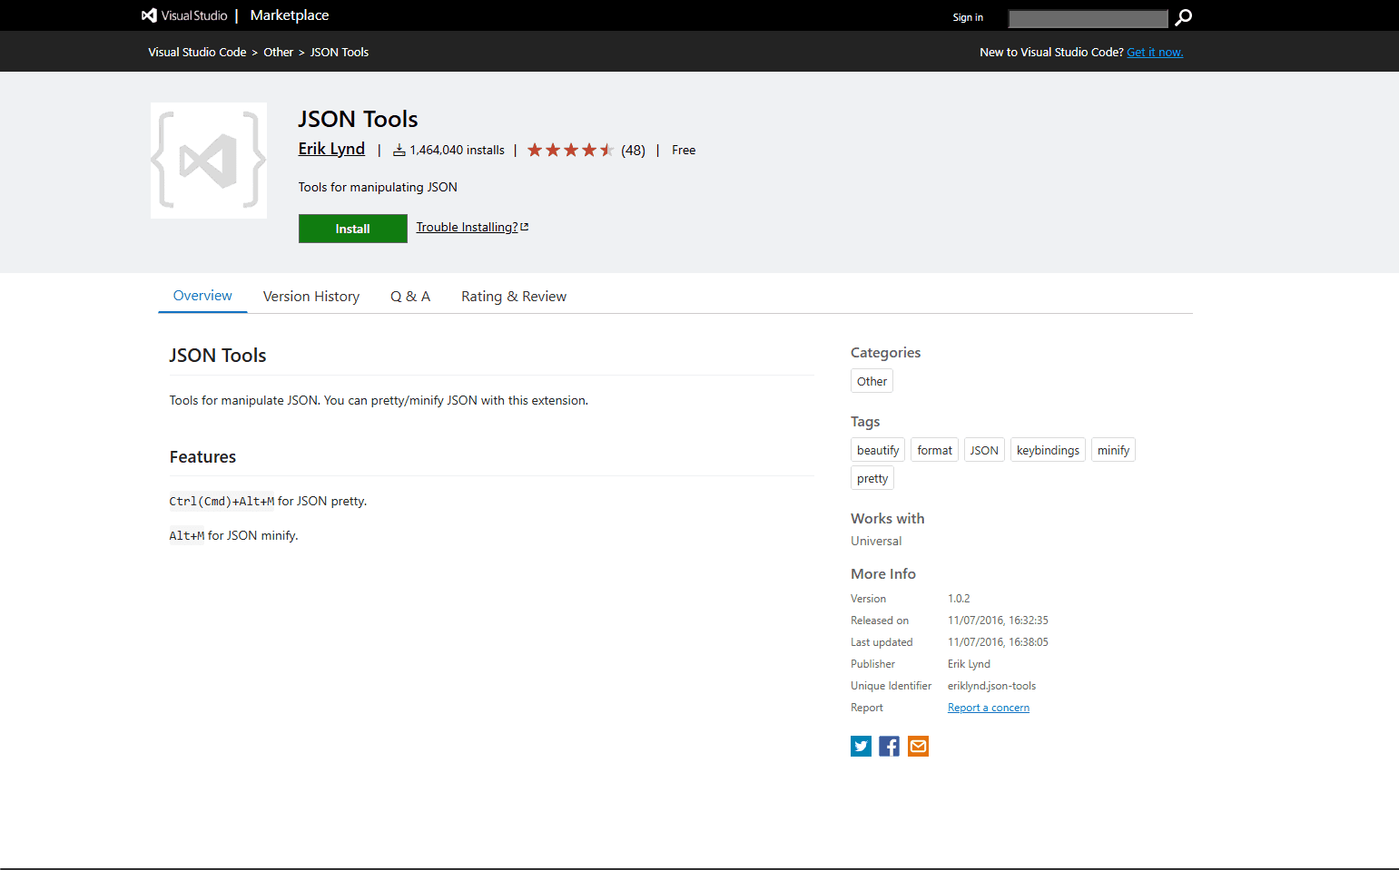Open the Rating & Review tab
This screenshot has height=870, width=1399.
514,296
